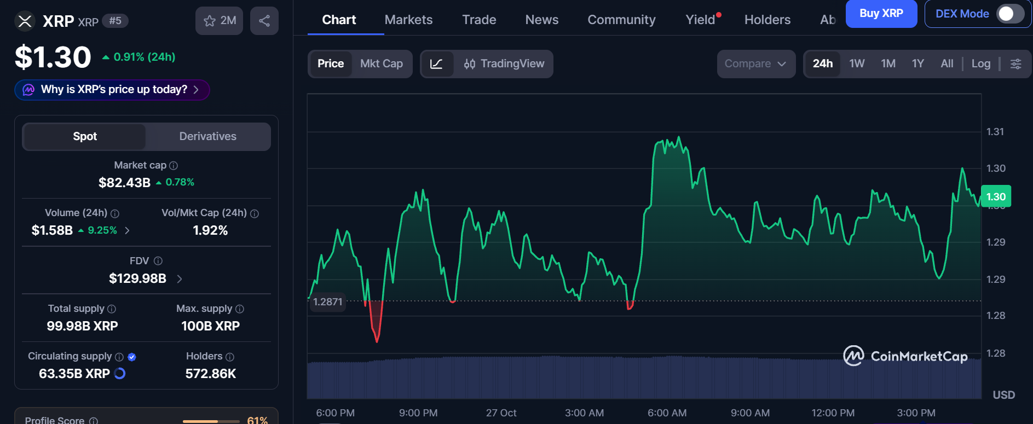The width and height of the screenshot is (1033, 424).
Task: Open Circulating supply info icon
Action: tap(119, 357)
